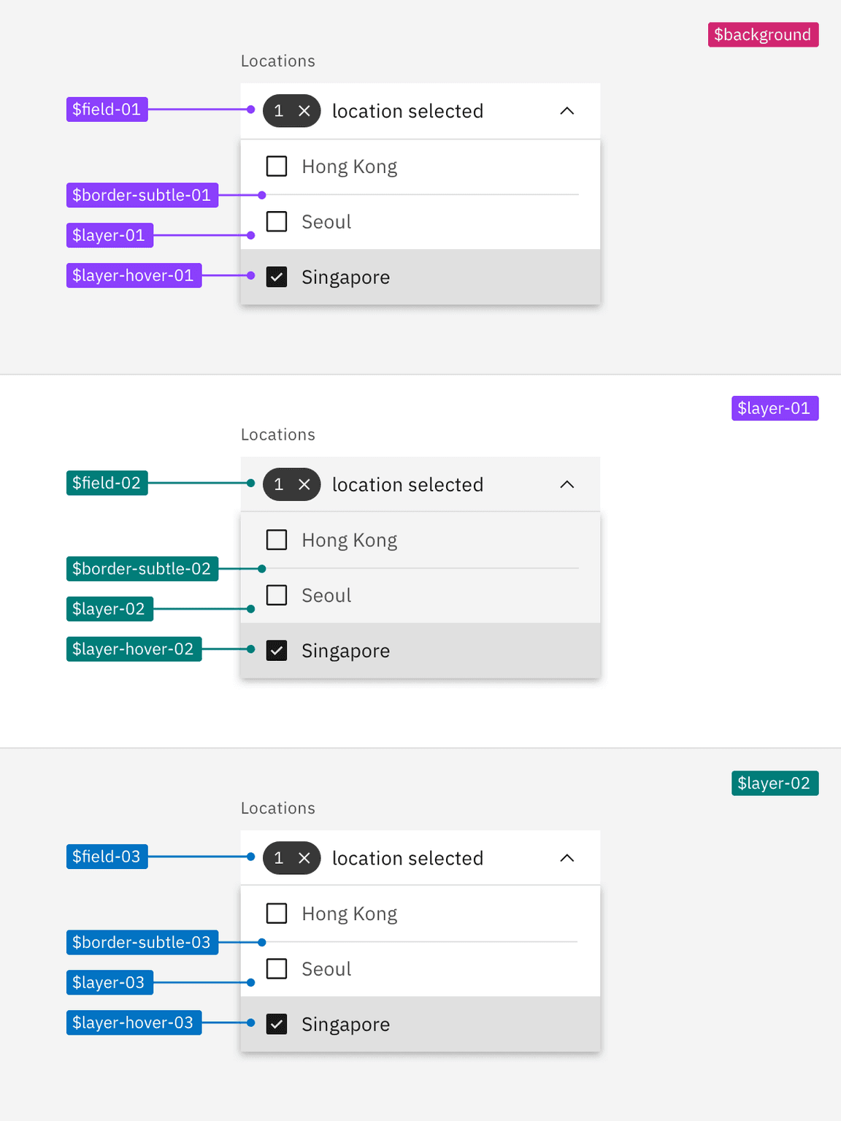The height and width of the screenshot is (1121, 841).
Task: Click the count badge in the bottom multiselect field
Action: click(x=278, y=858)
